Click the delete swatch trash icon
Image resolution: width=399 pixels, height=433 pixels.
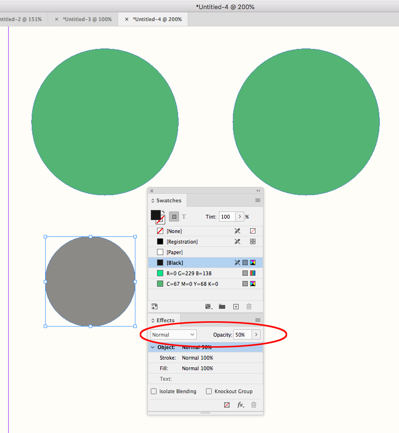[x=248, y=306]
